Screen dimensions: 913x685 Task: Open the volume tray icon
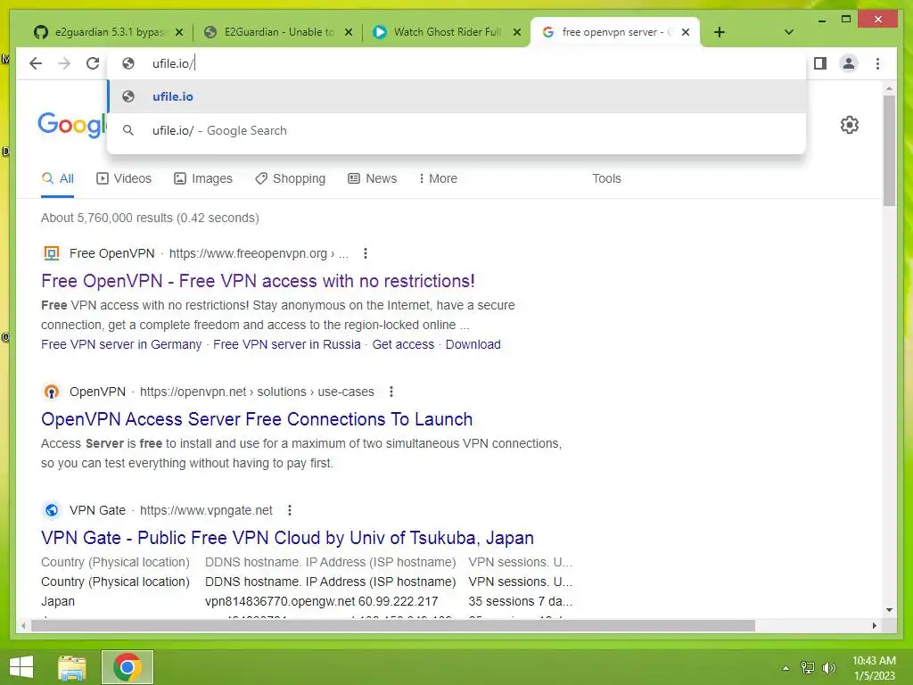828,667
